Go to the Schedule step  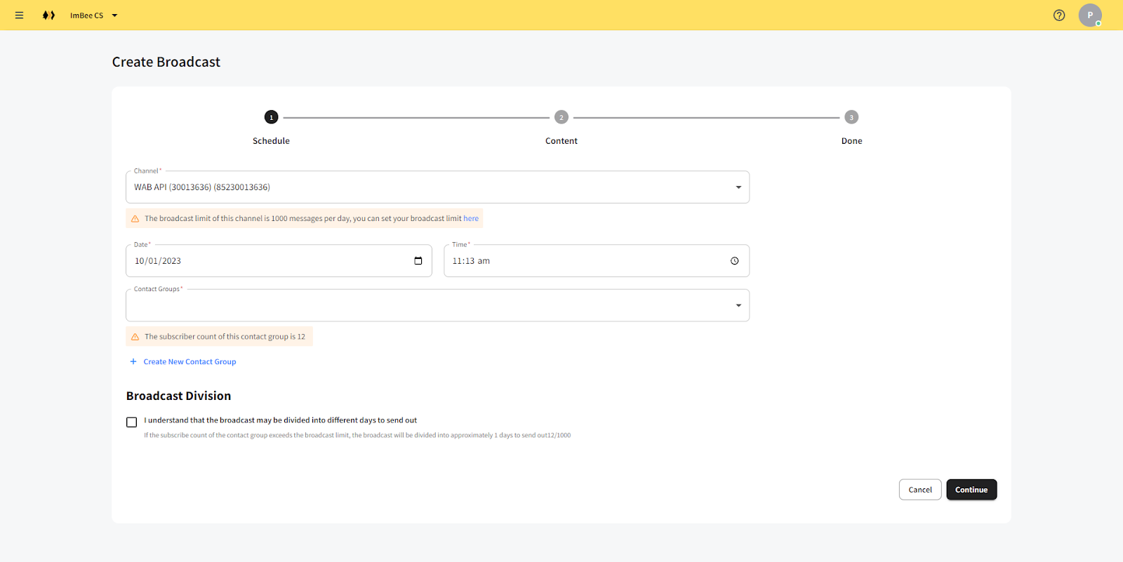271,118
